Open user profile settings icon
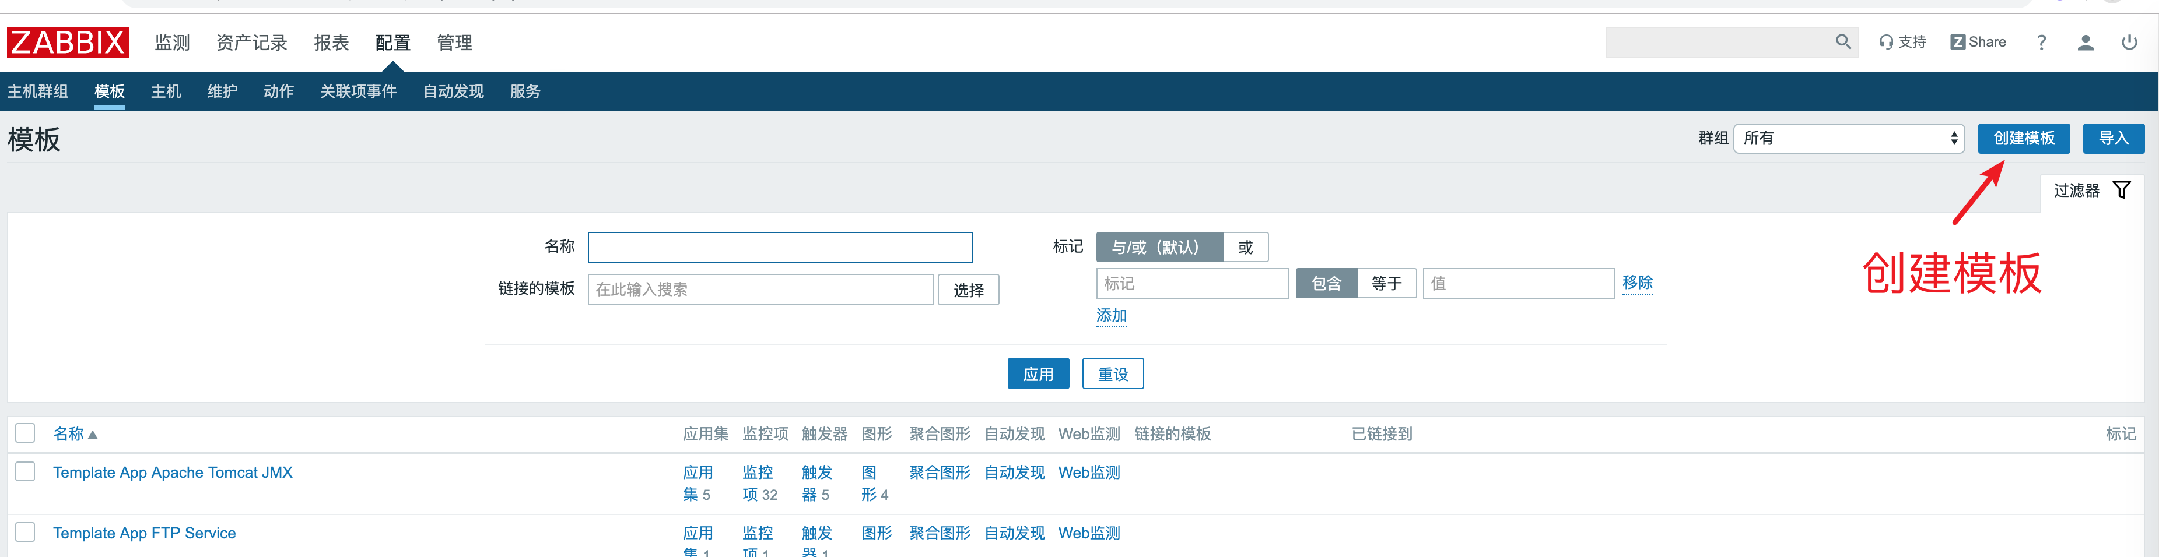 pyautogui.click(x=2086, y=42)
